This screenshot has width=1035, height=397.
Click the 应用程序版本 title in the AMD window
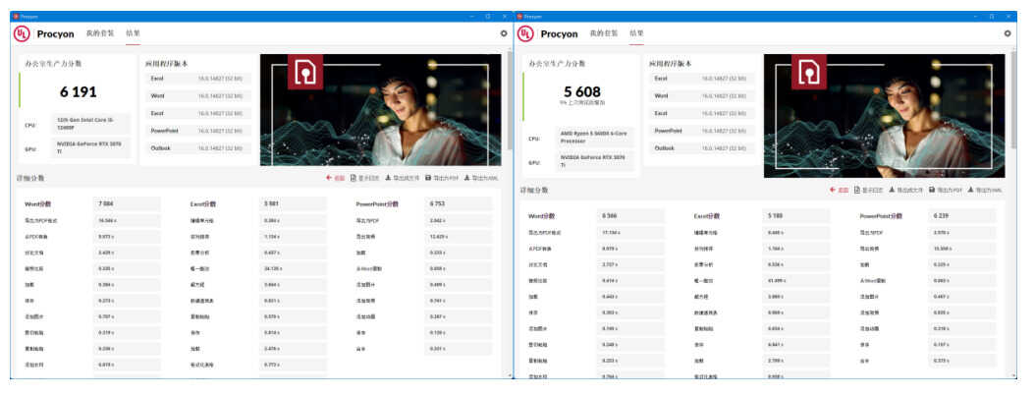click(671, 64)
